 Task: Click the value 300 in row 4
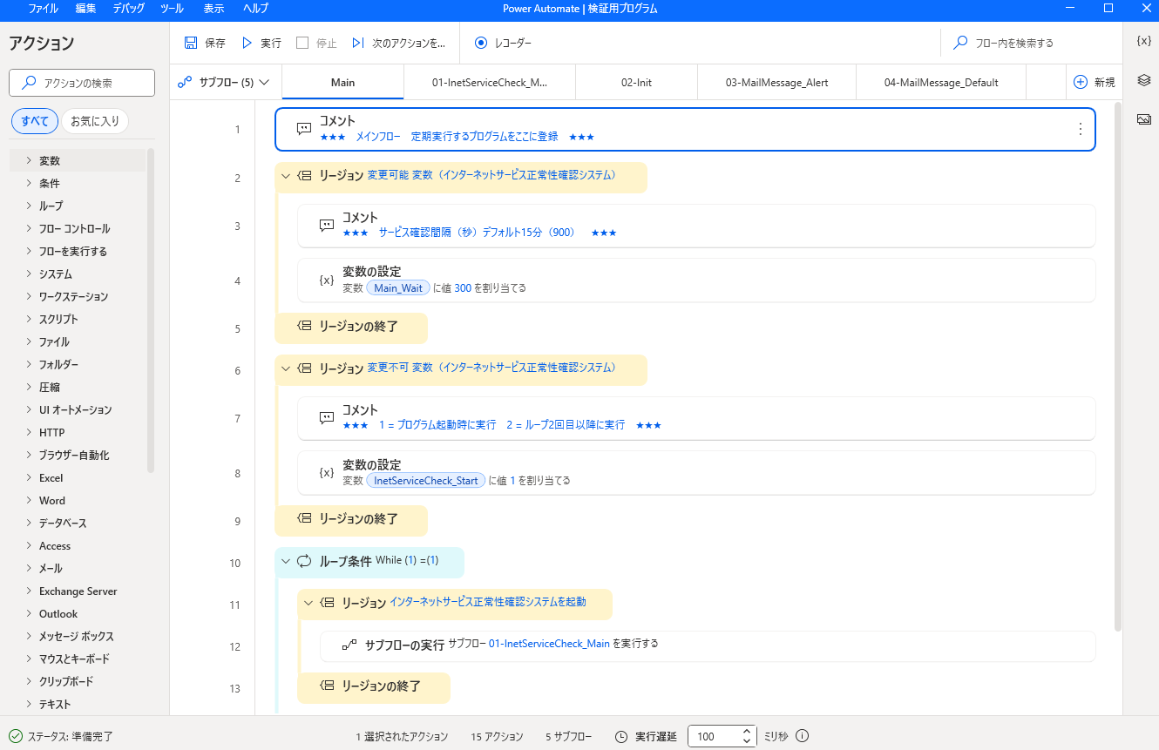pos(463,287)
